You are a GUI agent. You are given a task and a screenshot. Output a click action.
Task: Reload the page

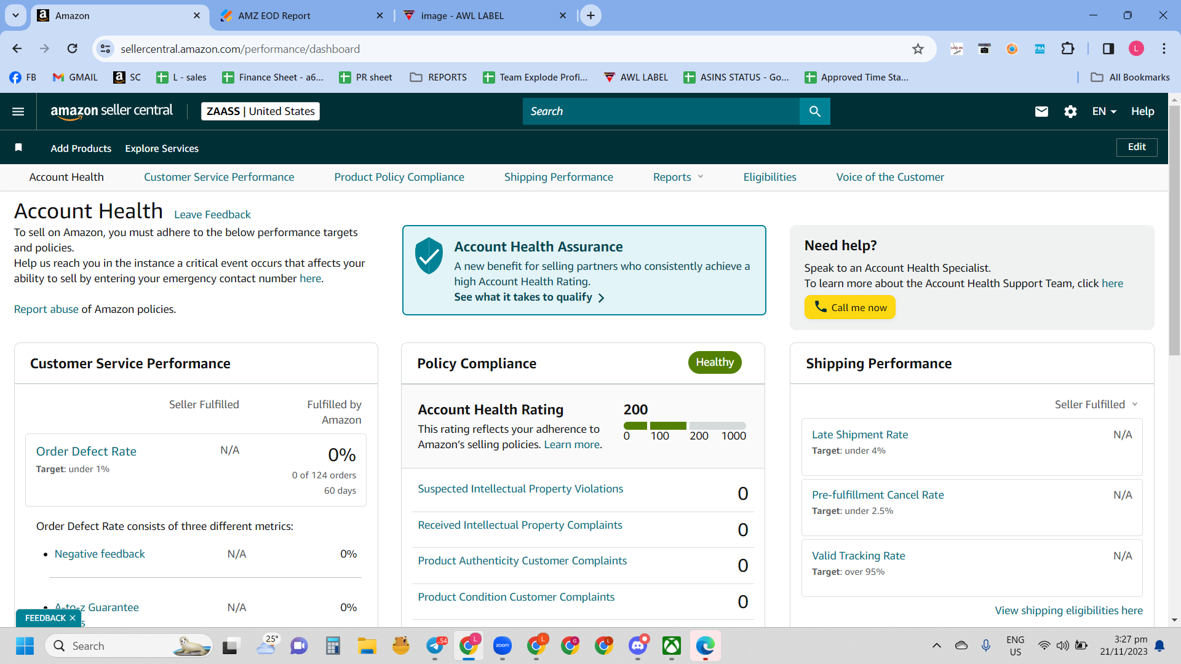pyautogui.click(x=73, y=49)
